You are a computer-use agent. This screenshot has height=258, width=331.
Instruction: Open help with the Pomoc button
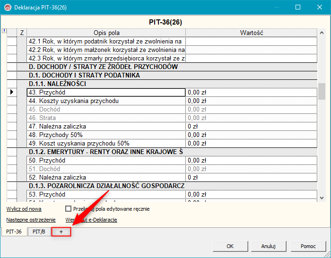pyautogui.click(x=308, y=246)
